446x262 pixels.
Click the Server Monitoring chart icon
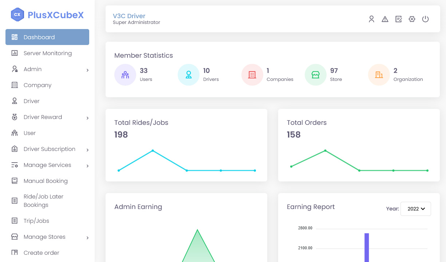tap(15, 53)
